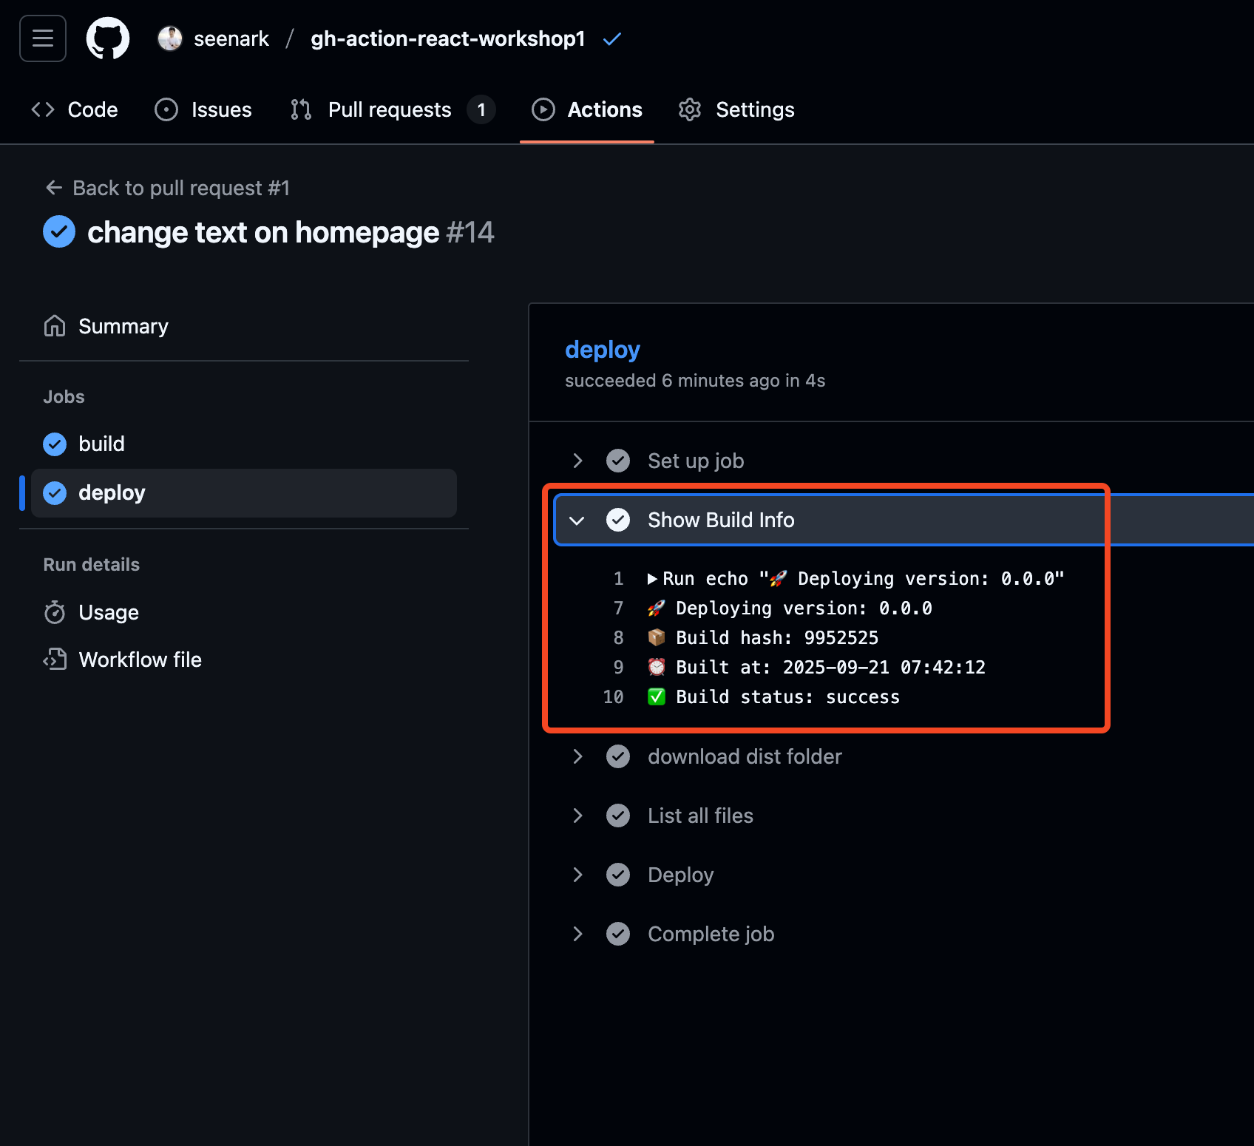Open the hamburger navigation menu
The image size is (1254, 1146).
coord(43,38)
